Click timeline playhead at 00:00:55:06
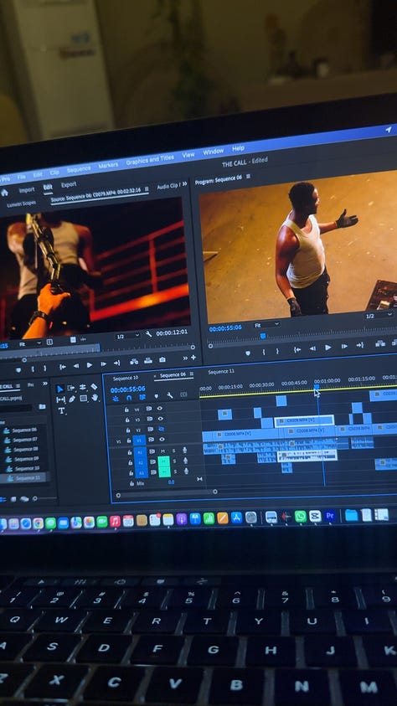 (316, 386)
